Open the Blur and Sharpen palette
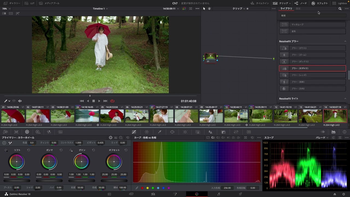The height and width of the screenshot is (197, 350). (210, 132)
